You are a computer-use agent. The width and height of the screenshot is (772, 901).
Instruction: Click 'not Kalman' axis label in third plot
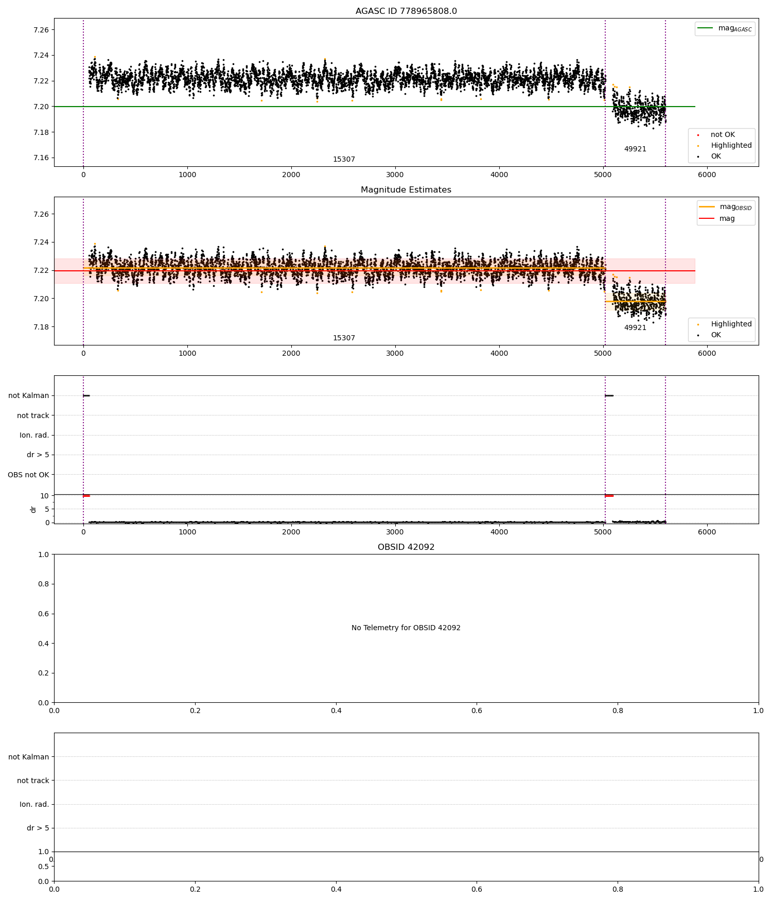[x=29, y=396]
